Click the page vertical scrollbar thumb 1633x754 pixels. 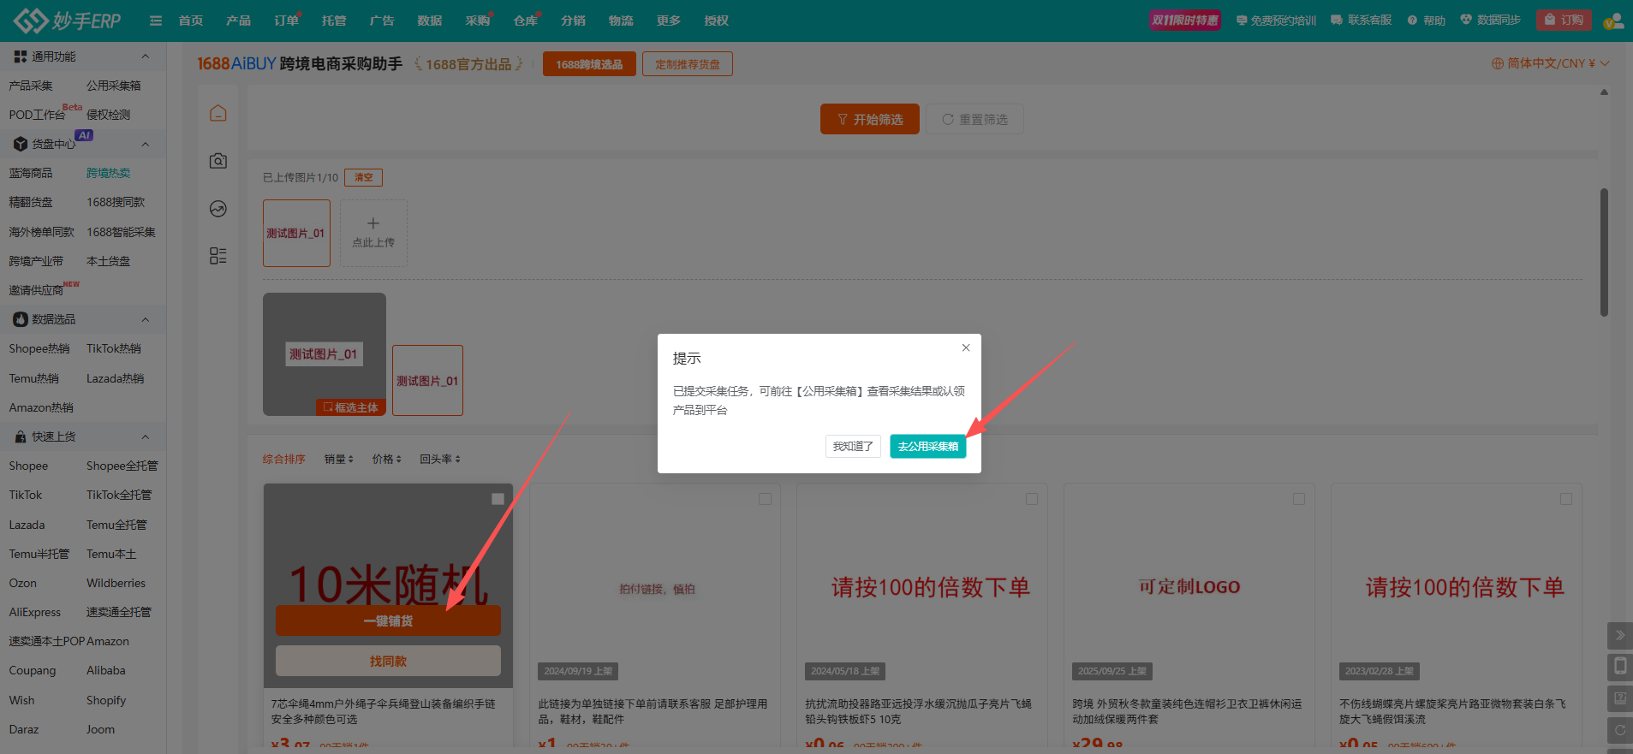(x=1604, y=252)
